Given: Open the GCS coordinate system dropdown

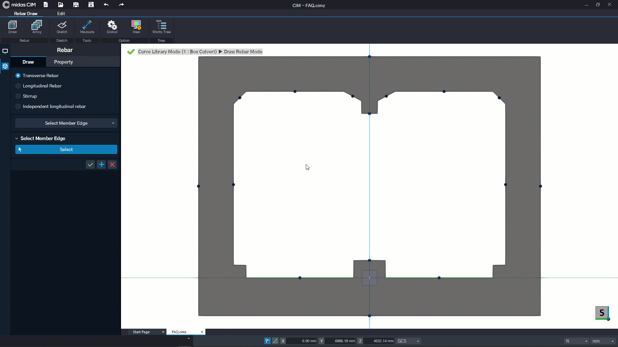Looking at the screenshot, I should [408, 341].
